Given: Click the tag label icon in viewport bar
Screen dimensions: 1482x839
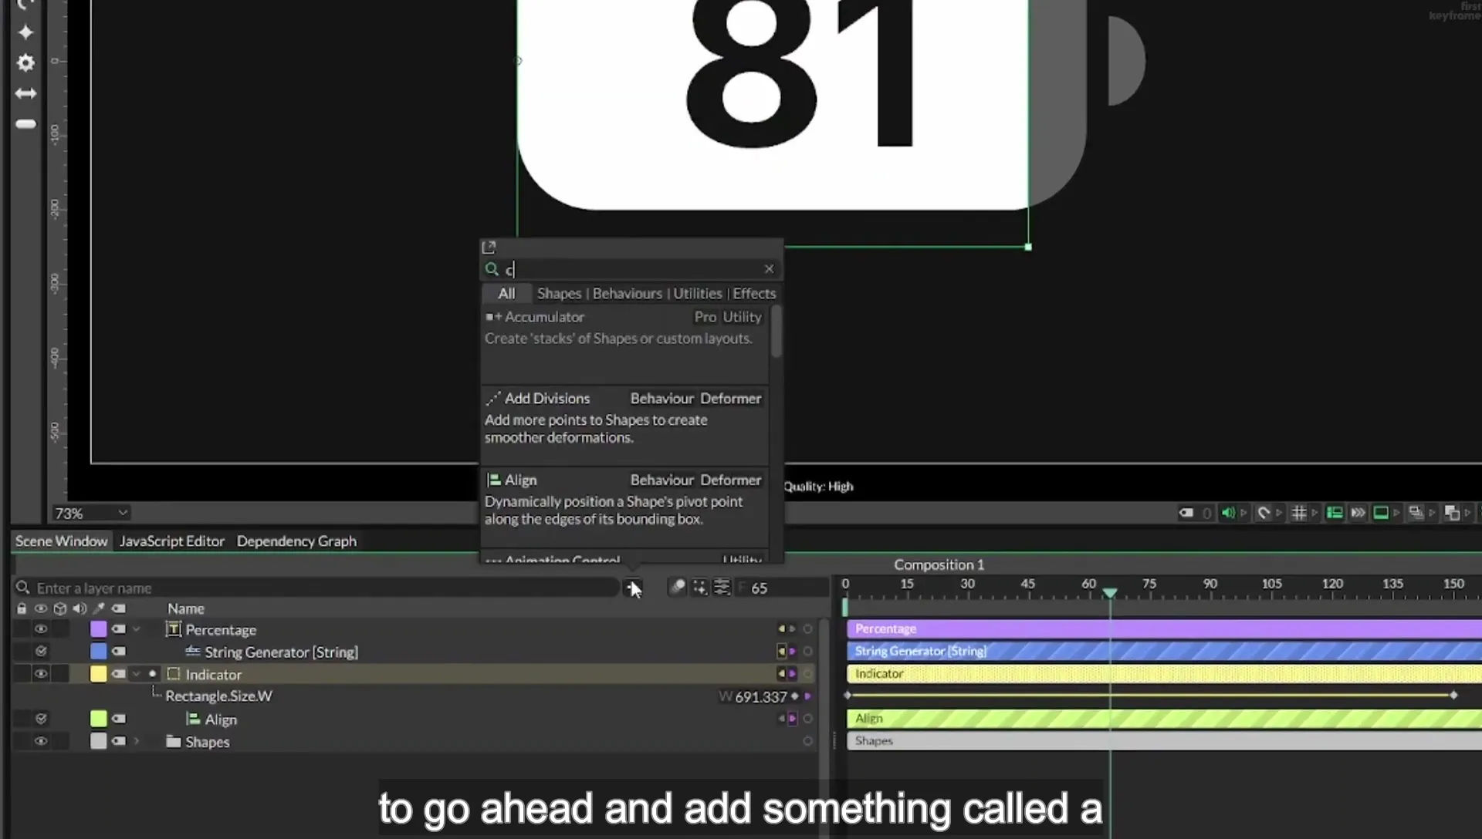Looking at the screenshot, I should point(1186,513).
